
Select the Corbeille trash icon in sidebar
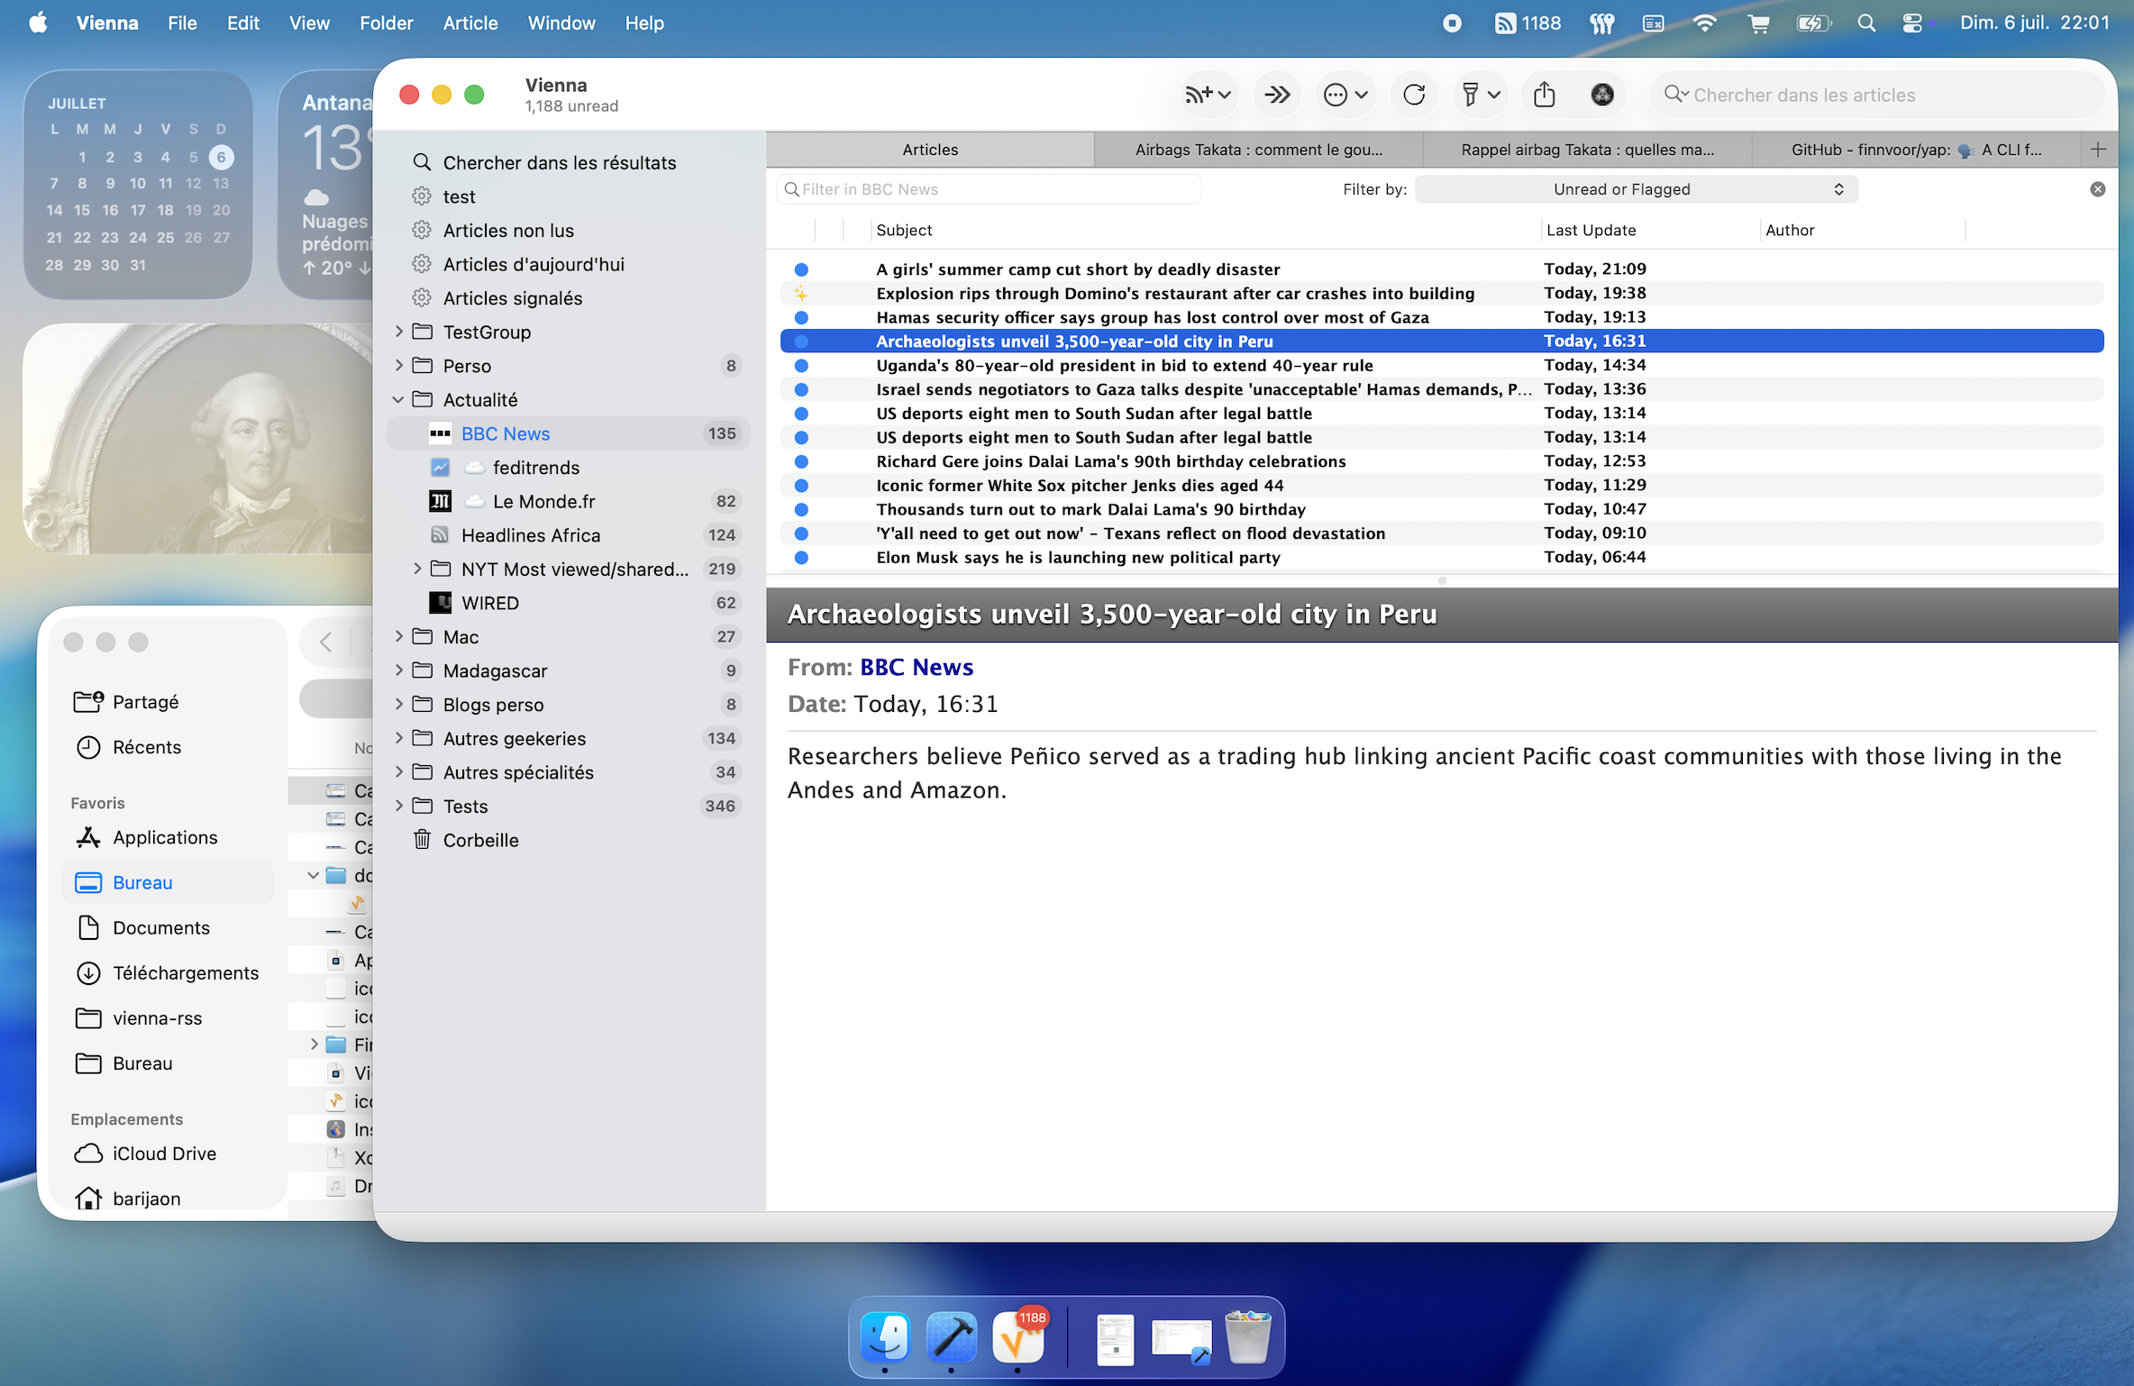point(422,840)
